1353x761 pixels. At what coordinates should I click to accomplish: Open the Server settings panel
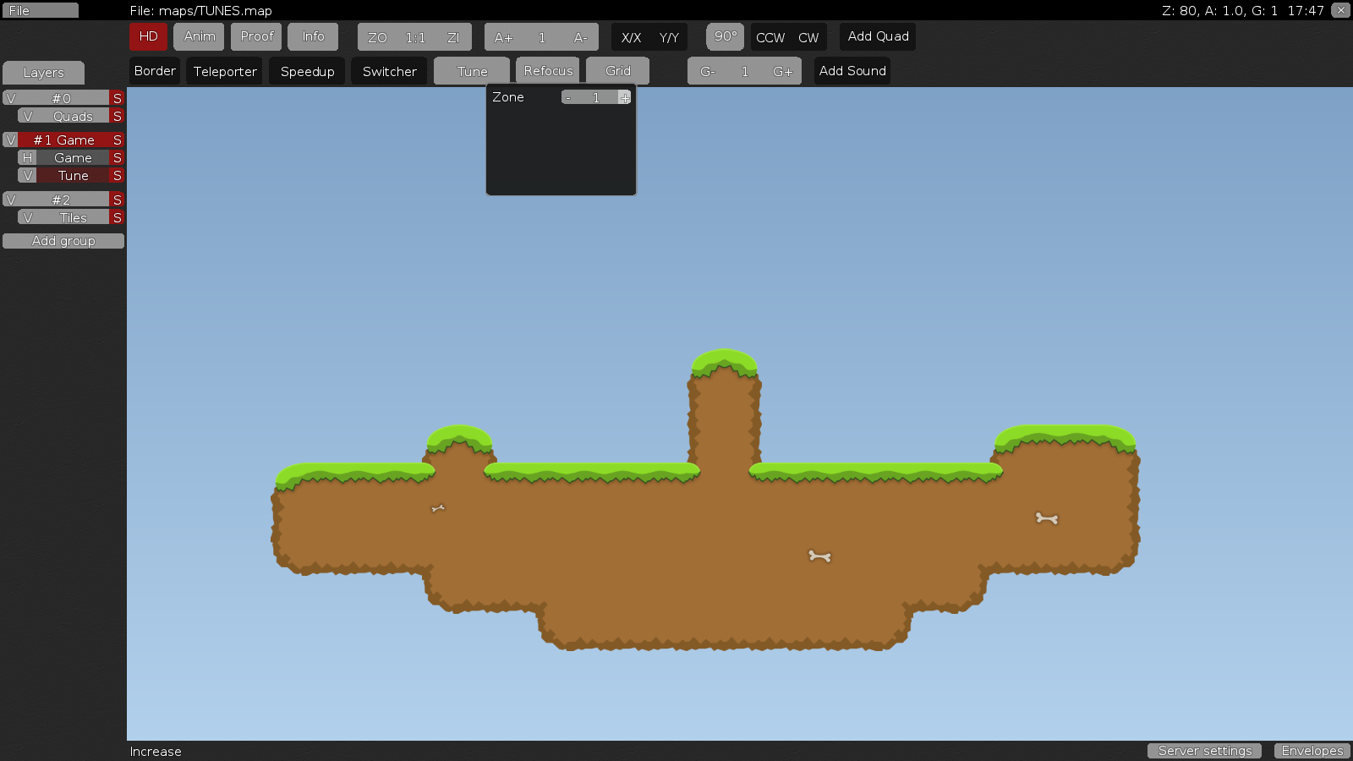pos(1204,751)
